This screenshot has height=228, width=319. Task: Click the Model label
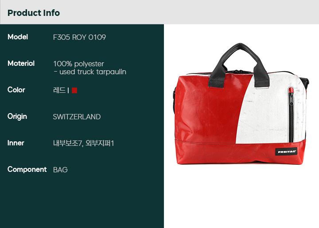tap(18, 37)
